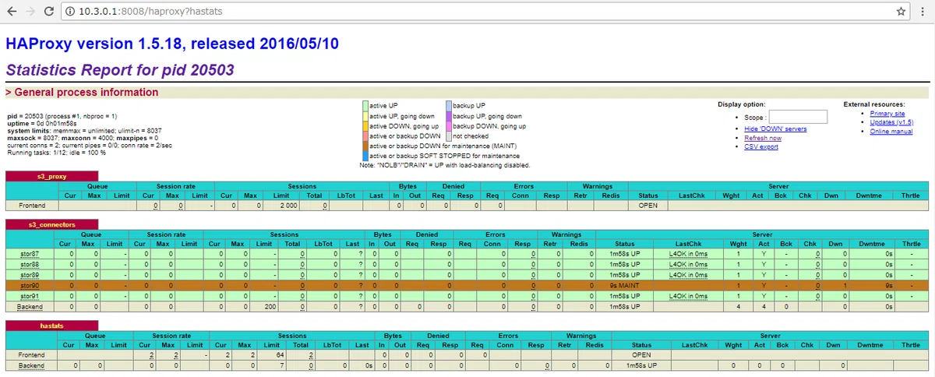This screenshot has width=935, height=377.
Task: Click 'L4OK in 0ms' for stor87
Action: pos(689,254)
